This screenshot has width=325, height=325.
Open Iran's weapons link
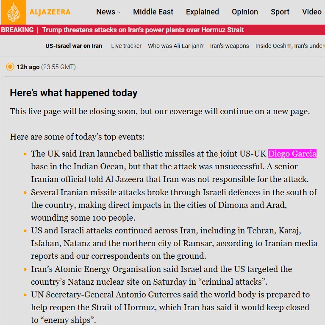(x=229, y=46)
